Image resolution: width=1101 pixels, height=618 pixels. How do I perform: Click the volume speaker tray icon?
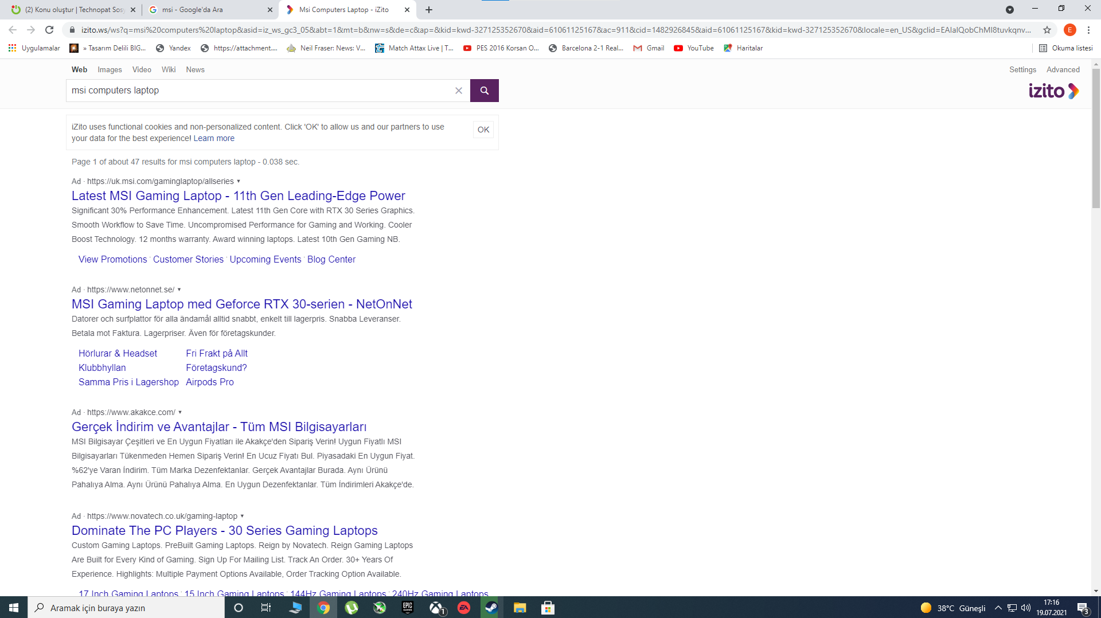(x=1026, y=608)
